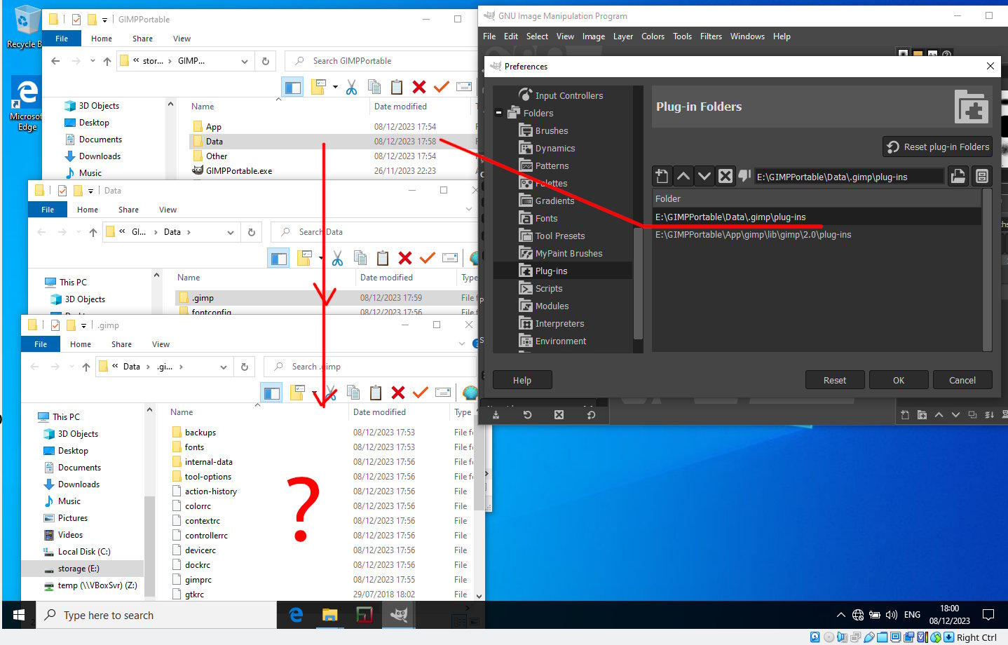Open GIMP Colors menu
1008x645 pixels.
(x=653, y=36)
